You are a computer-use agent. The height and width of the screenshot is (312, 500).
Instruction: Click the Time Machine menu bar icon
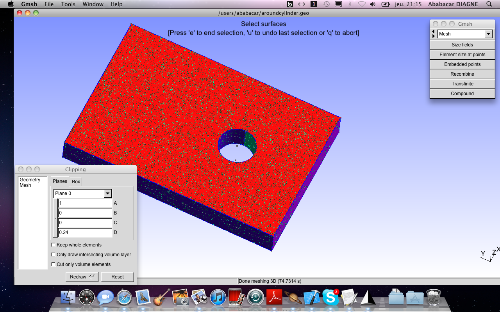point(326,4)
